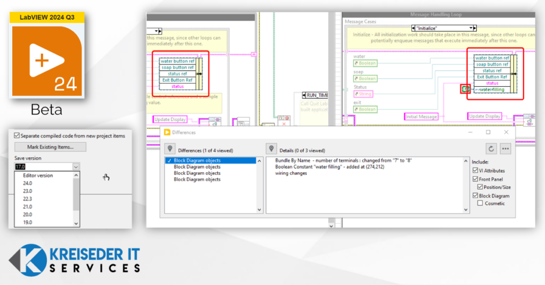Image resolution: width=545 pixels, height=285 pixels.
Task: Open the Save version dropdown arrow
Action: coord(76,166)
